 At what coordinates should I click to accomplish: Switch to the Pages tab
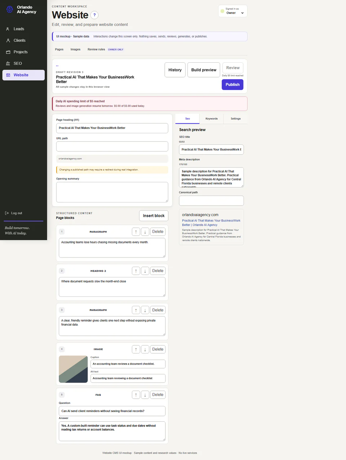59,49
